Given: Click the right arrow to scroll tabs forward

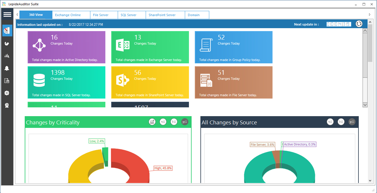Looking at the screenshot, I should click(370, 14).
